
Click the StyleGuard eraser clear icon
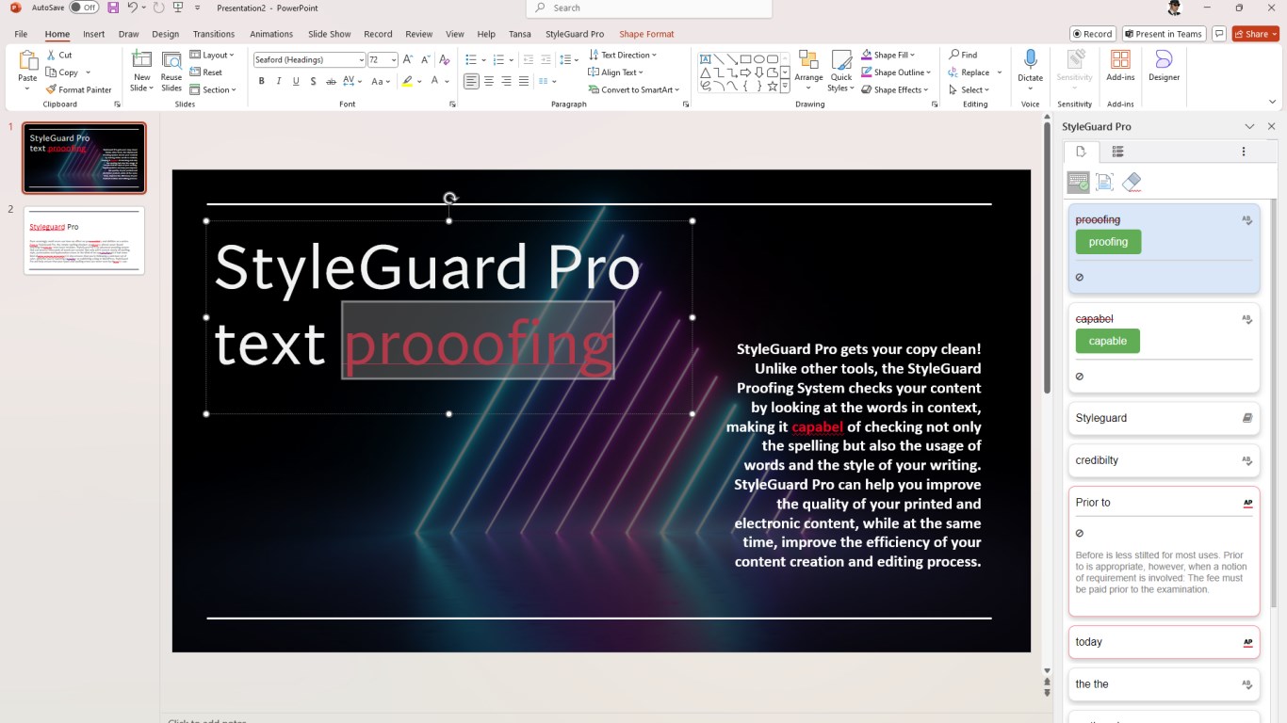coord(1132,182)
